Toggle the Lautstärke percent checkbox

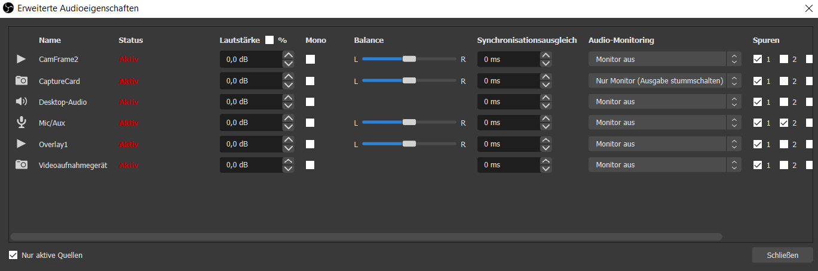pos(269,40)
